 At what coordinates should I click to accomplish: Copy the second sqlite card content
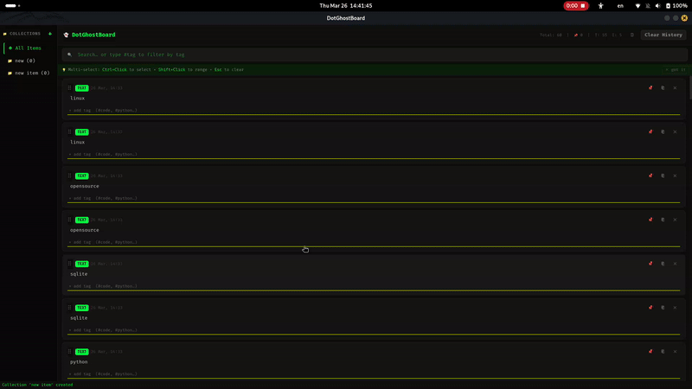coord(663,308)
